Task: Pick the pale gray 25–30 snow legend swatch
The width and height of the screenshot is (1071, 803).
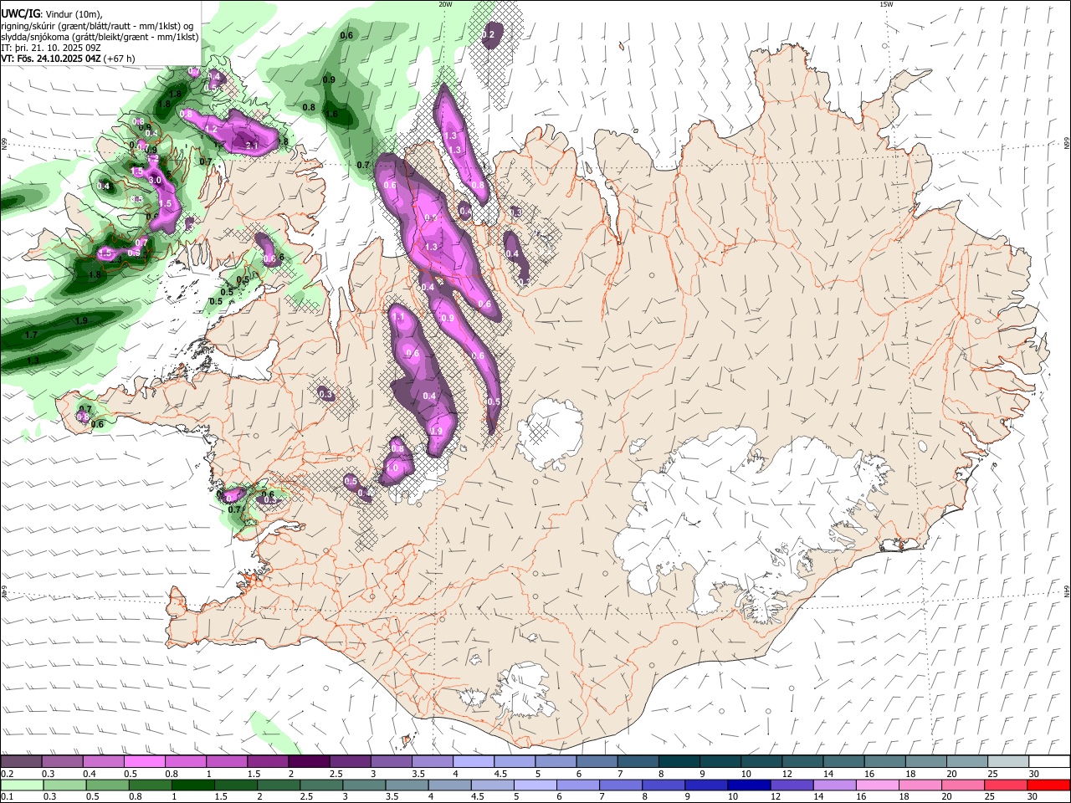Action: (x=1009, y=762)
